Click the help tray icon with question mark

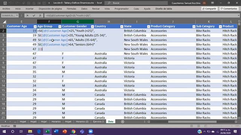point(200,132)
